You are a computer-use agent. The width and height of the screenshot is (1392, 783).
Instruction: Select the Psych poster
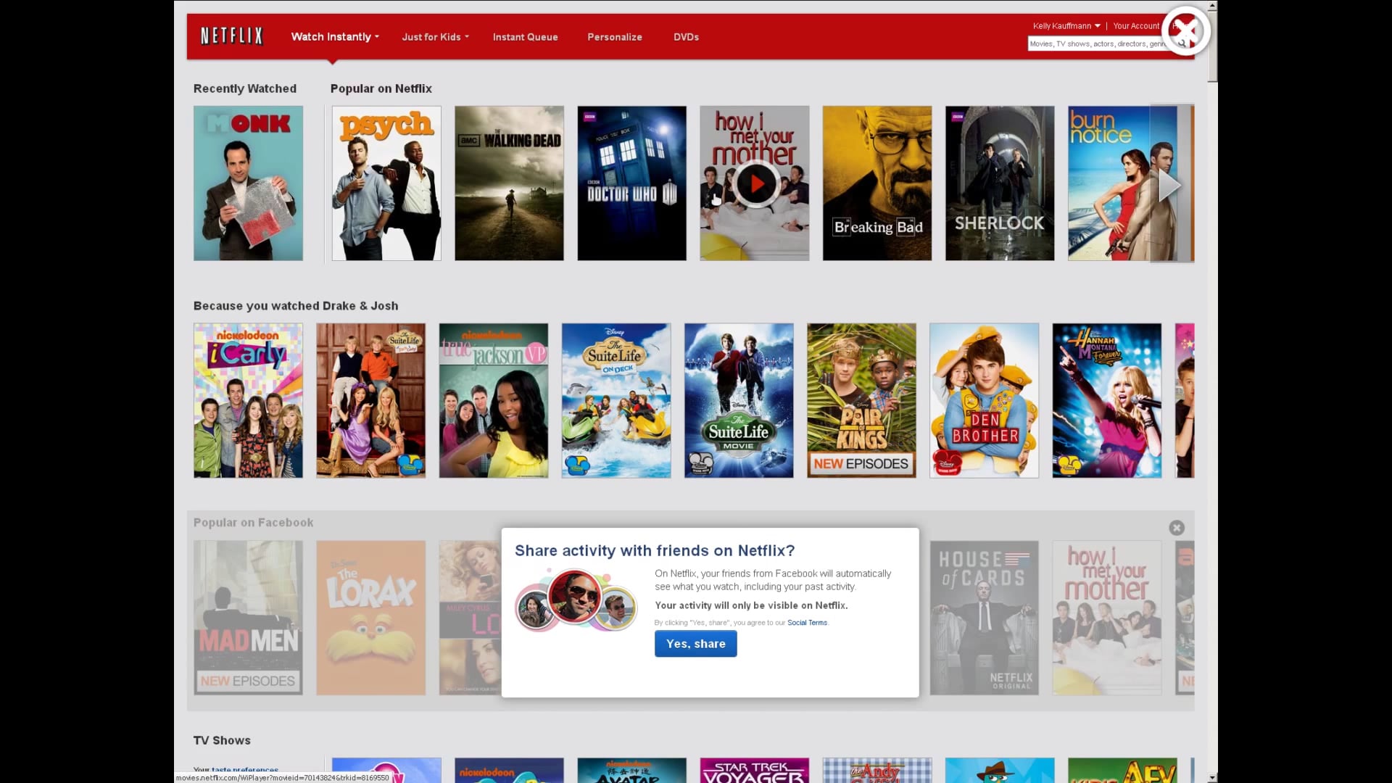[x=386, y=183]
